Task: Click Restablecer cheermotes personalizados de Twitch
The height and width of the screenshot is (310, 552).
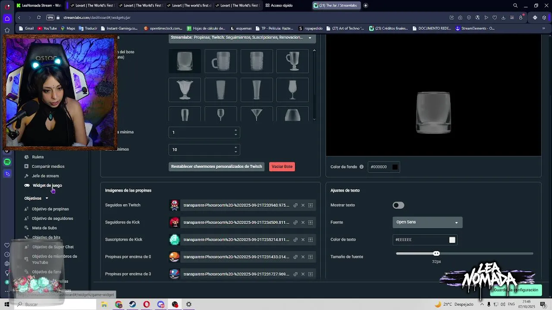Action: pyautogui.click(x=216, y=167)
